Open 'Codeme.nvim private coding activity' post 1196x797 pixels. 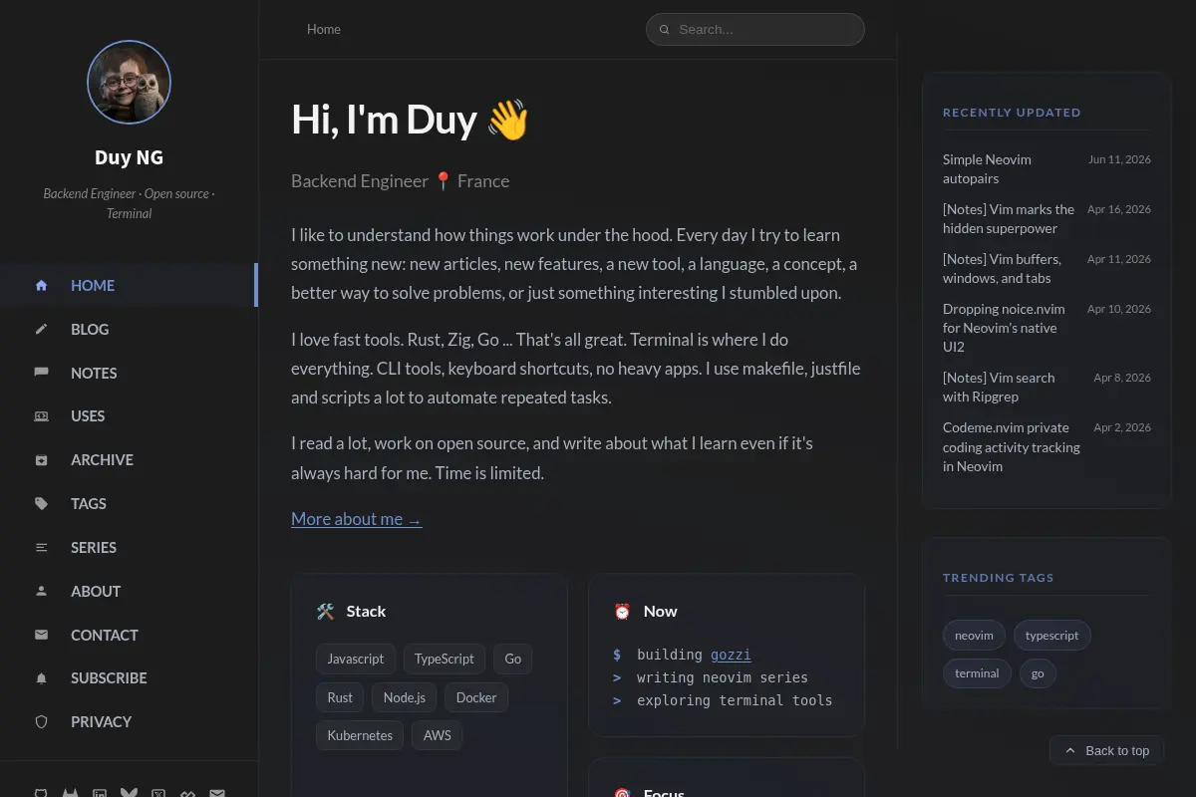tap(1011, 447)
